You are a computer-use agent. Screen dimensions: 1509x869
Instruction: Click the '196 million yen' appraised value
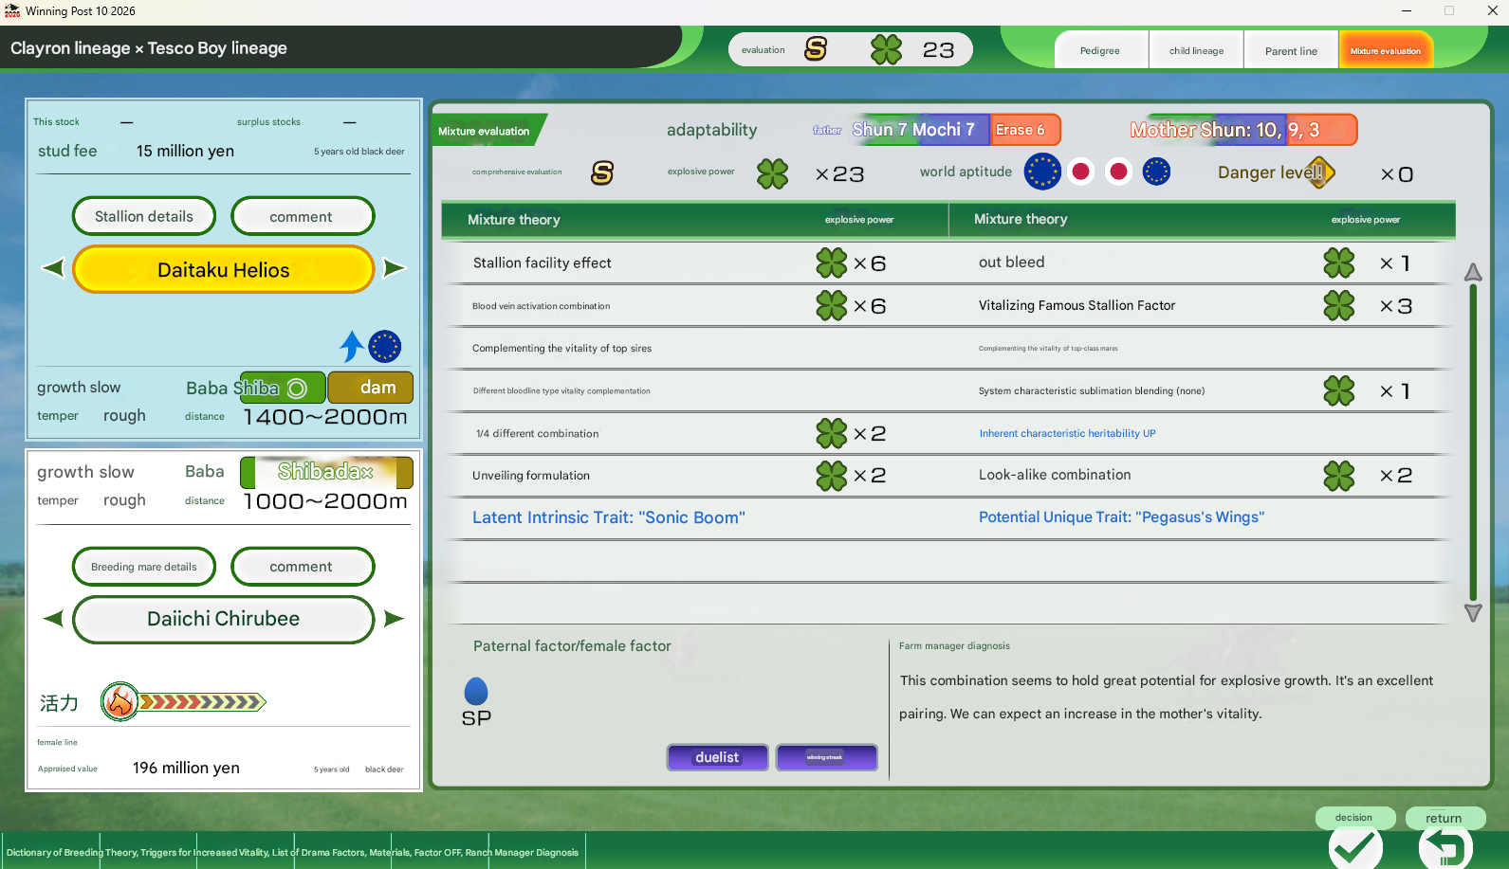coord(186,768)
